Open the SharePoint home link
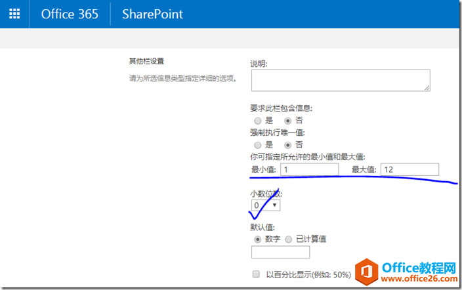This screenshot has height=290, width=462. tap(152, 14)
